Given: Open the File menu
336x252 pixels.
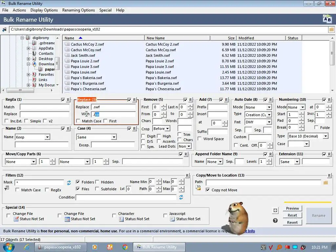Looking at the screenshot, I should [x=5, y=10].
